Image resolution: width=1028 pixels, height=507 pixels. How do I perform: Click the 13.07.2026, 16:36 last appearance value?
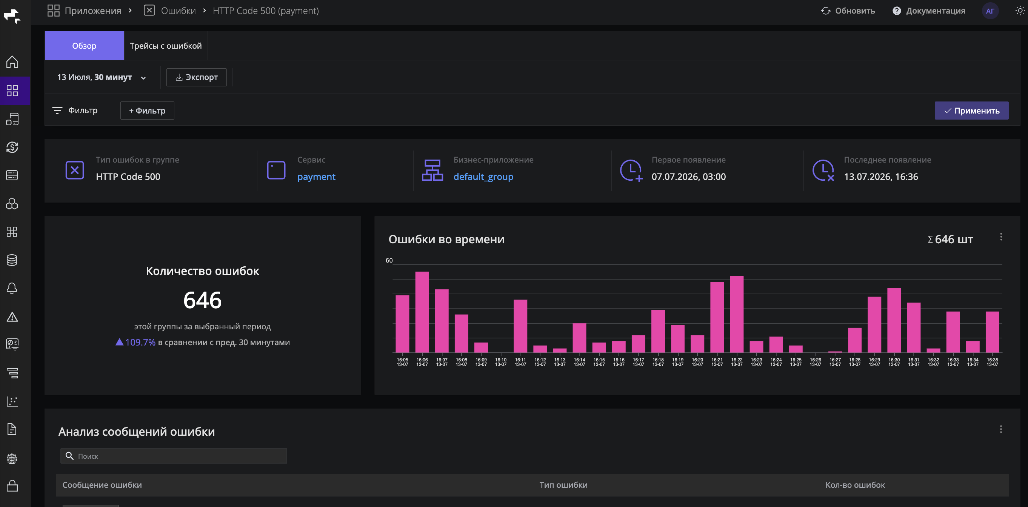[881, 177]
